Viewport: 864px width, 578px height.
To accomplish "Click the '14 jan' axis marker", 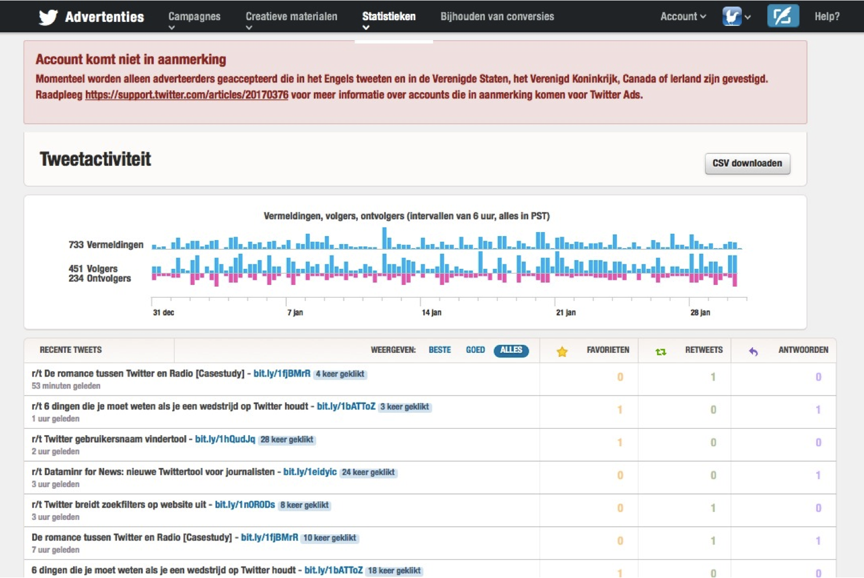I will (x=431, y=313).
